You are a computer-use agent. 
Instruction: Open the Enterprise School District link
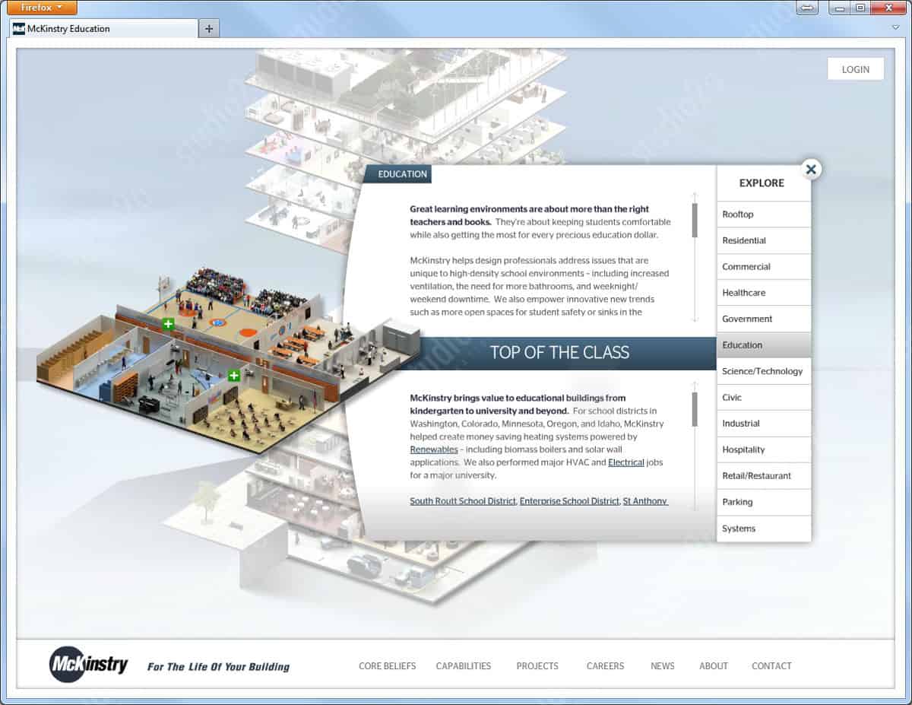pyautogui.click(x=569, y=501)
